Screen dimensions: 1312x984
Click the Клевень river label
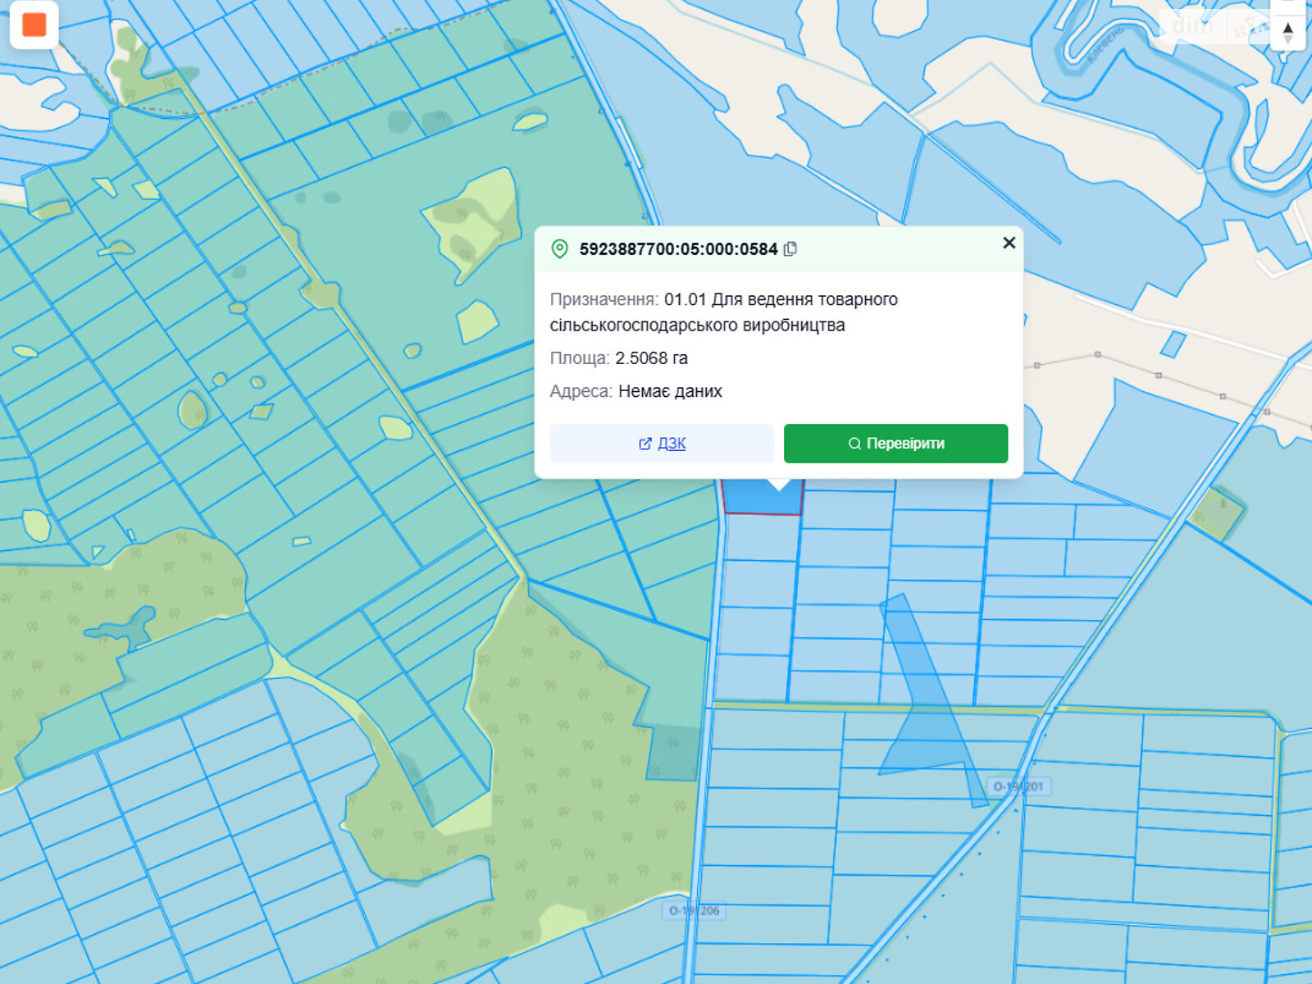(x=1105, y=44)
